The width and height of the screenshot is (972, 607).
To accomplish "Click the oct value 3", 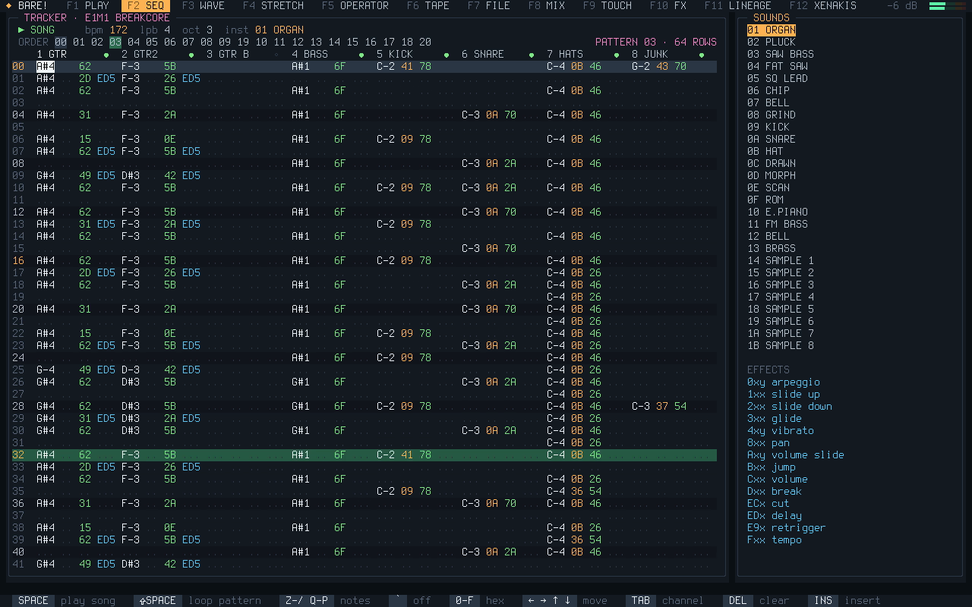I will click(x=210, y=30).
